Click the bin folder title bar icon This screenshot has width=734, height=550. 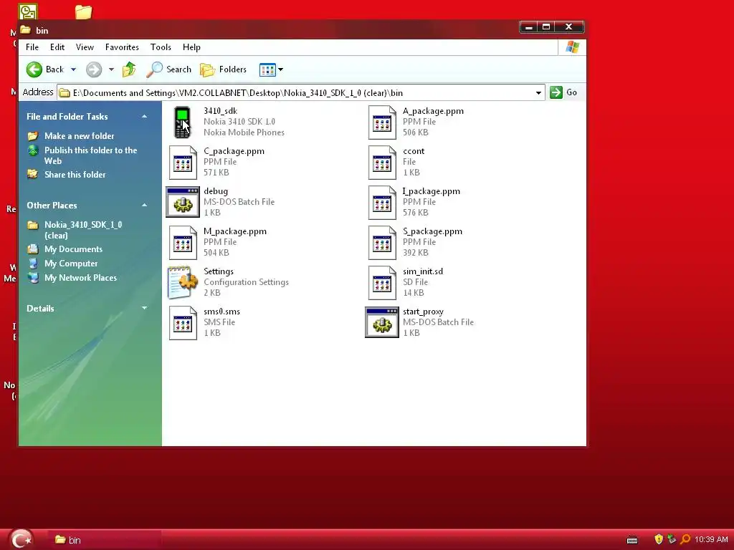coord(26,30)
